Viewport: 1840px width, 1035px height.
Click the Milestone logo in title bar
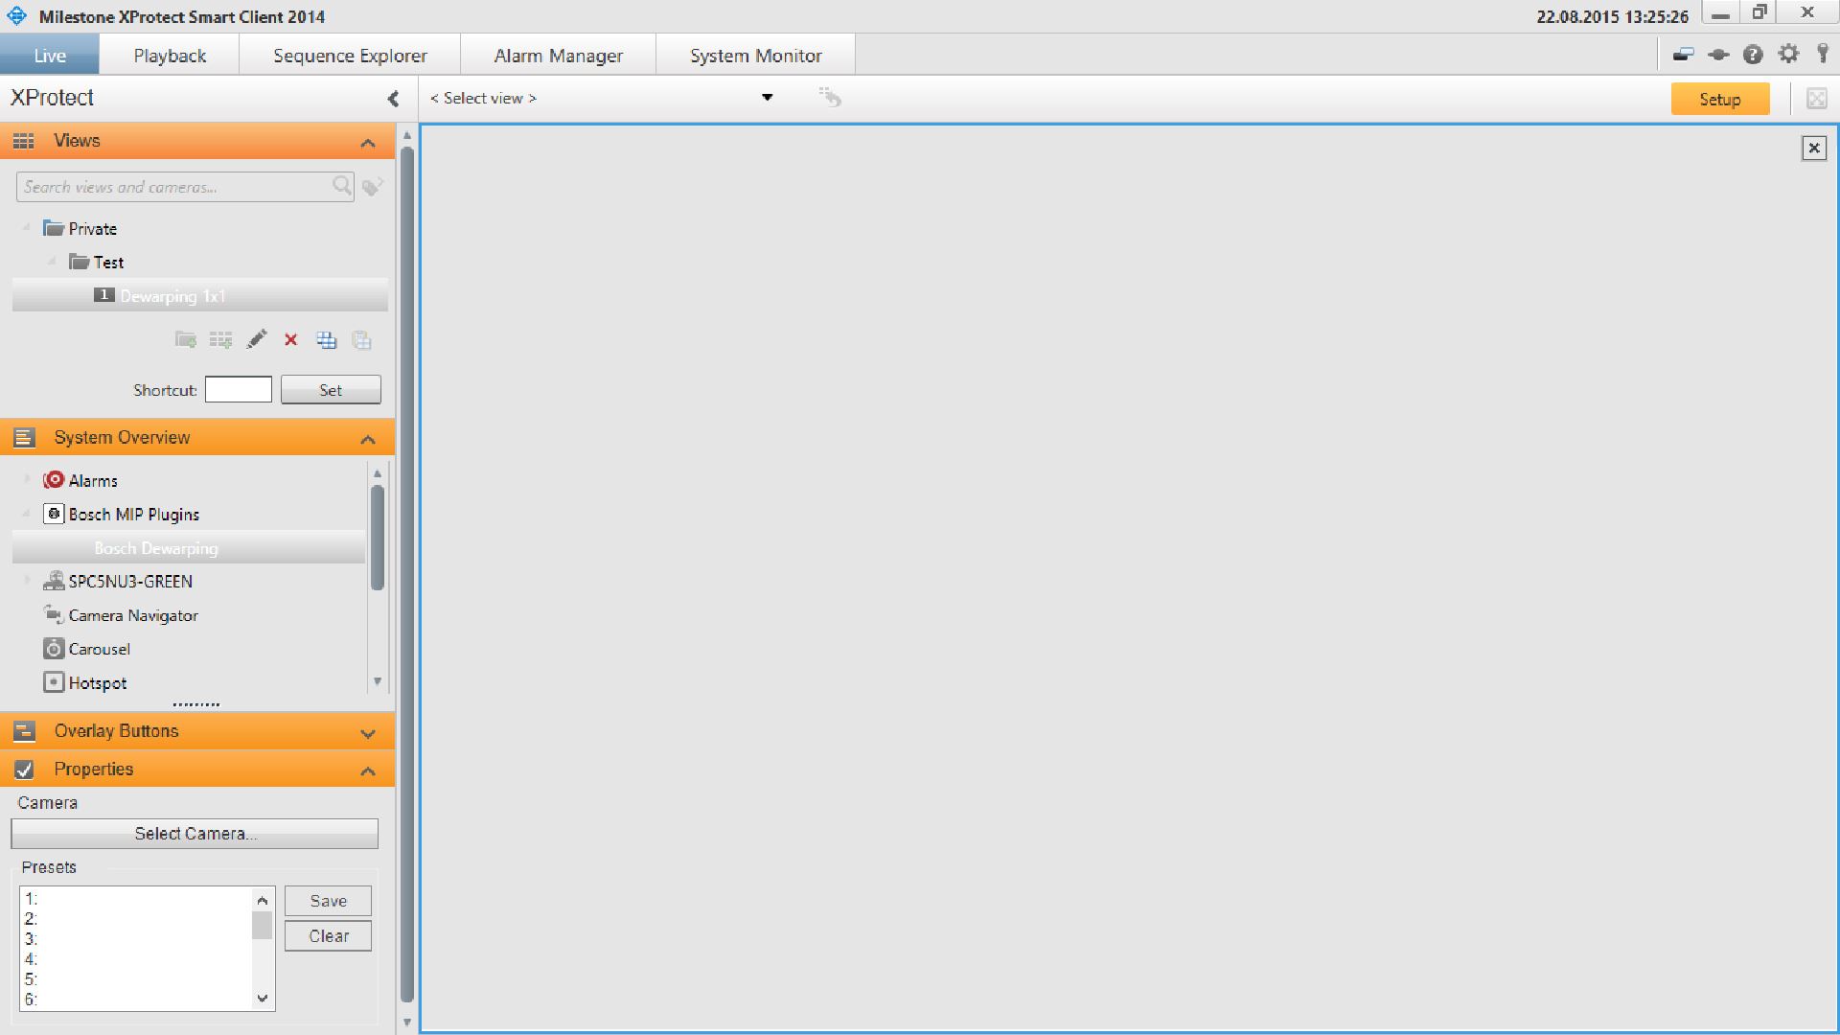coord(17,16)
